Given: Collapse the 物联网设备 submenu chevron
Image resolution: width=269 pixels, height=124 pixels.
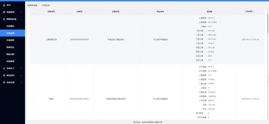Looking at the screenshot, I should [21, 19].
